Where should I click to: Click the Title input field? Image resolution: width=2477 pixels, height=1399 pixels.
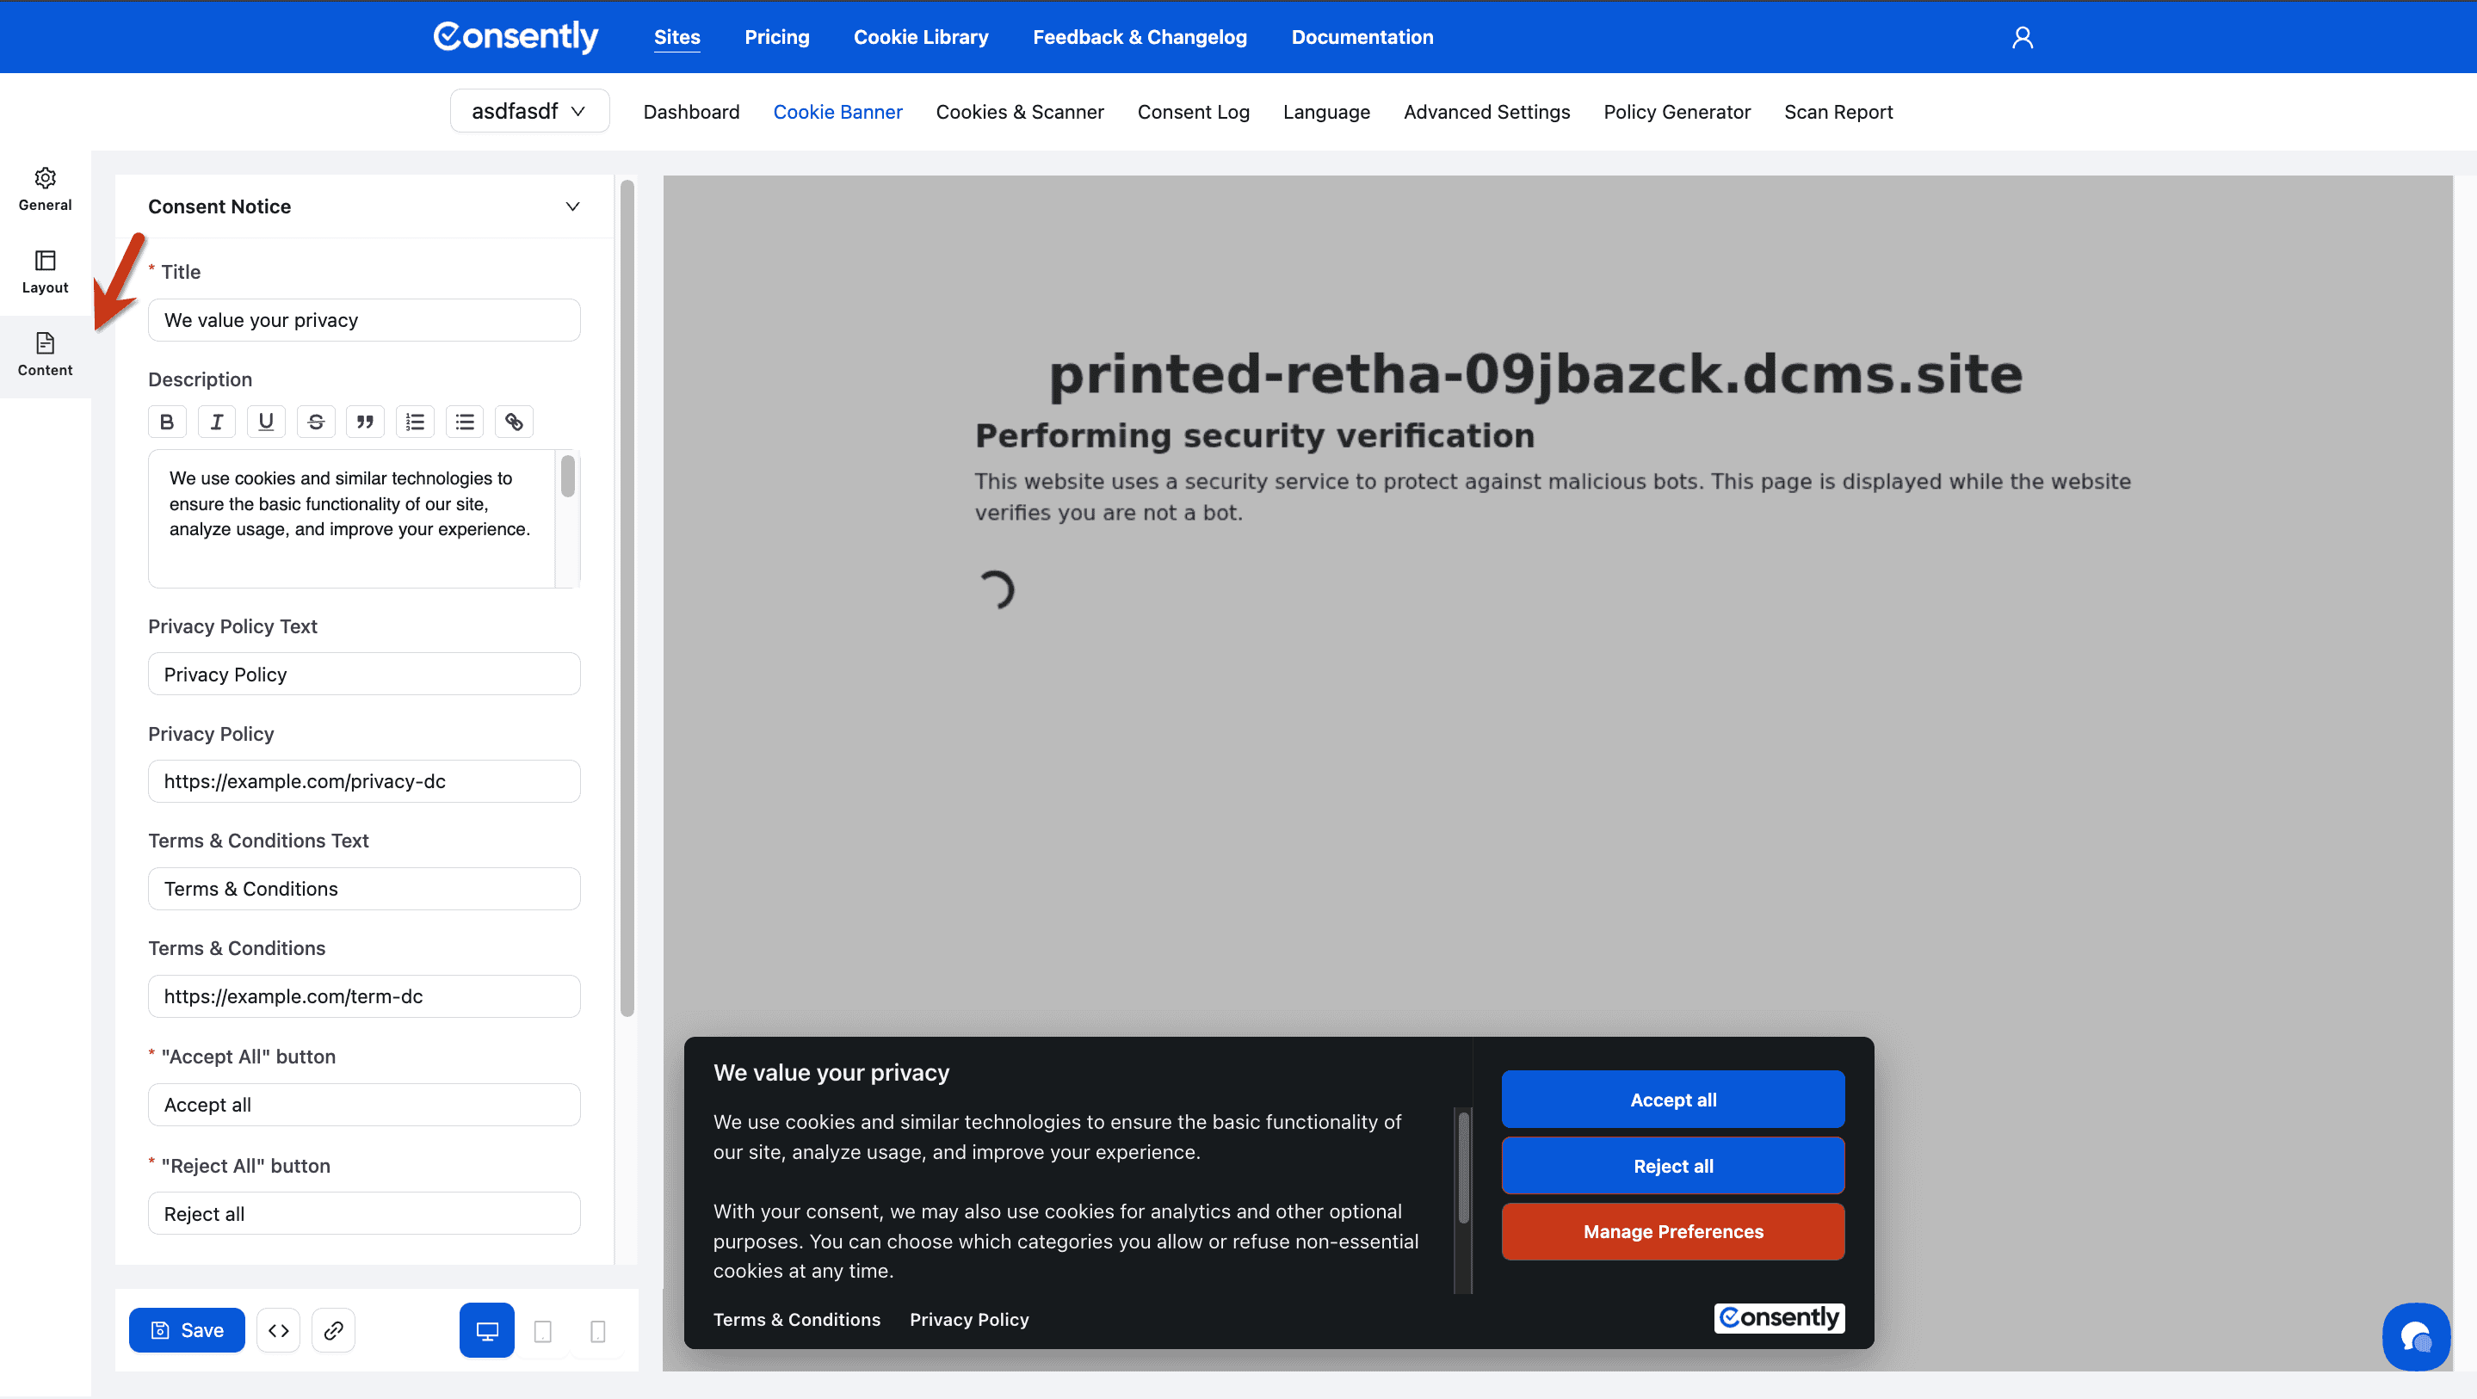[x=363, y=320]
